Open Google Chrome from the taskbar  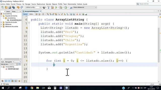pyautogui.click(x=32, y=88)
